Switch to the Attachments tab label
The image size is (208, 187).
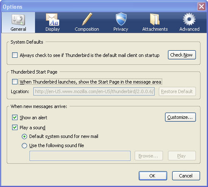(x=155, y=29)
